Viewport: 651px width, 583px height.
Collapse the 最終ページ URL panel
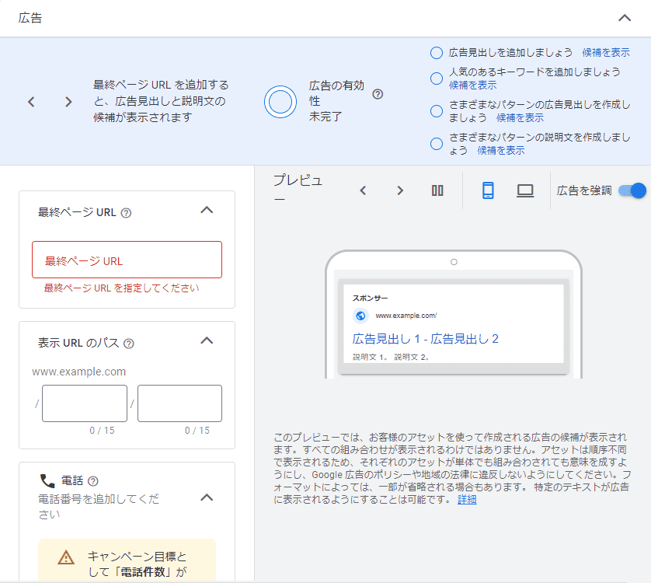(207, 210)
